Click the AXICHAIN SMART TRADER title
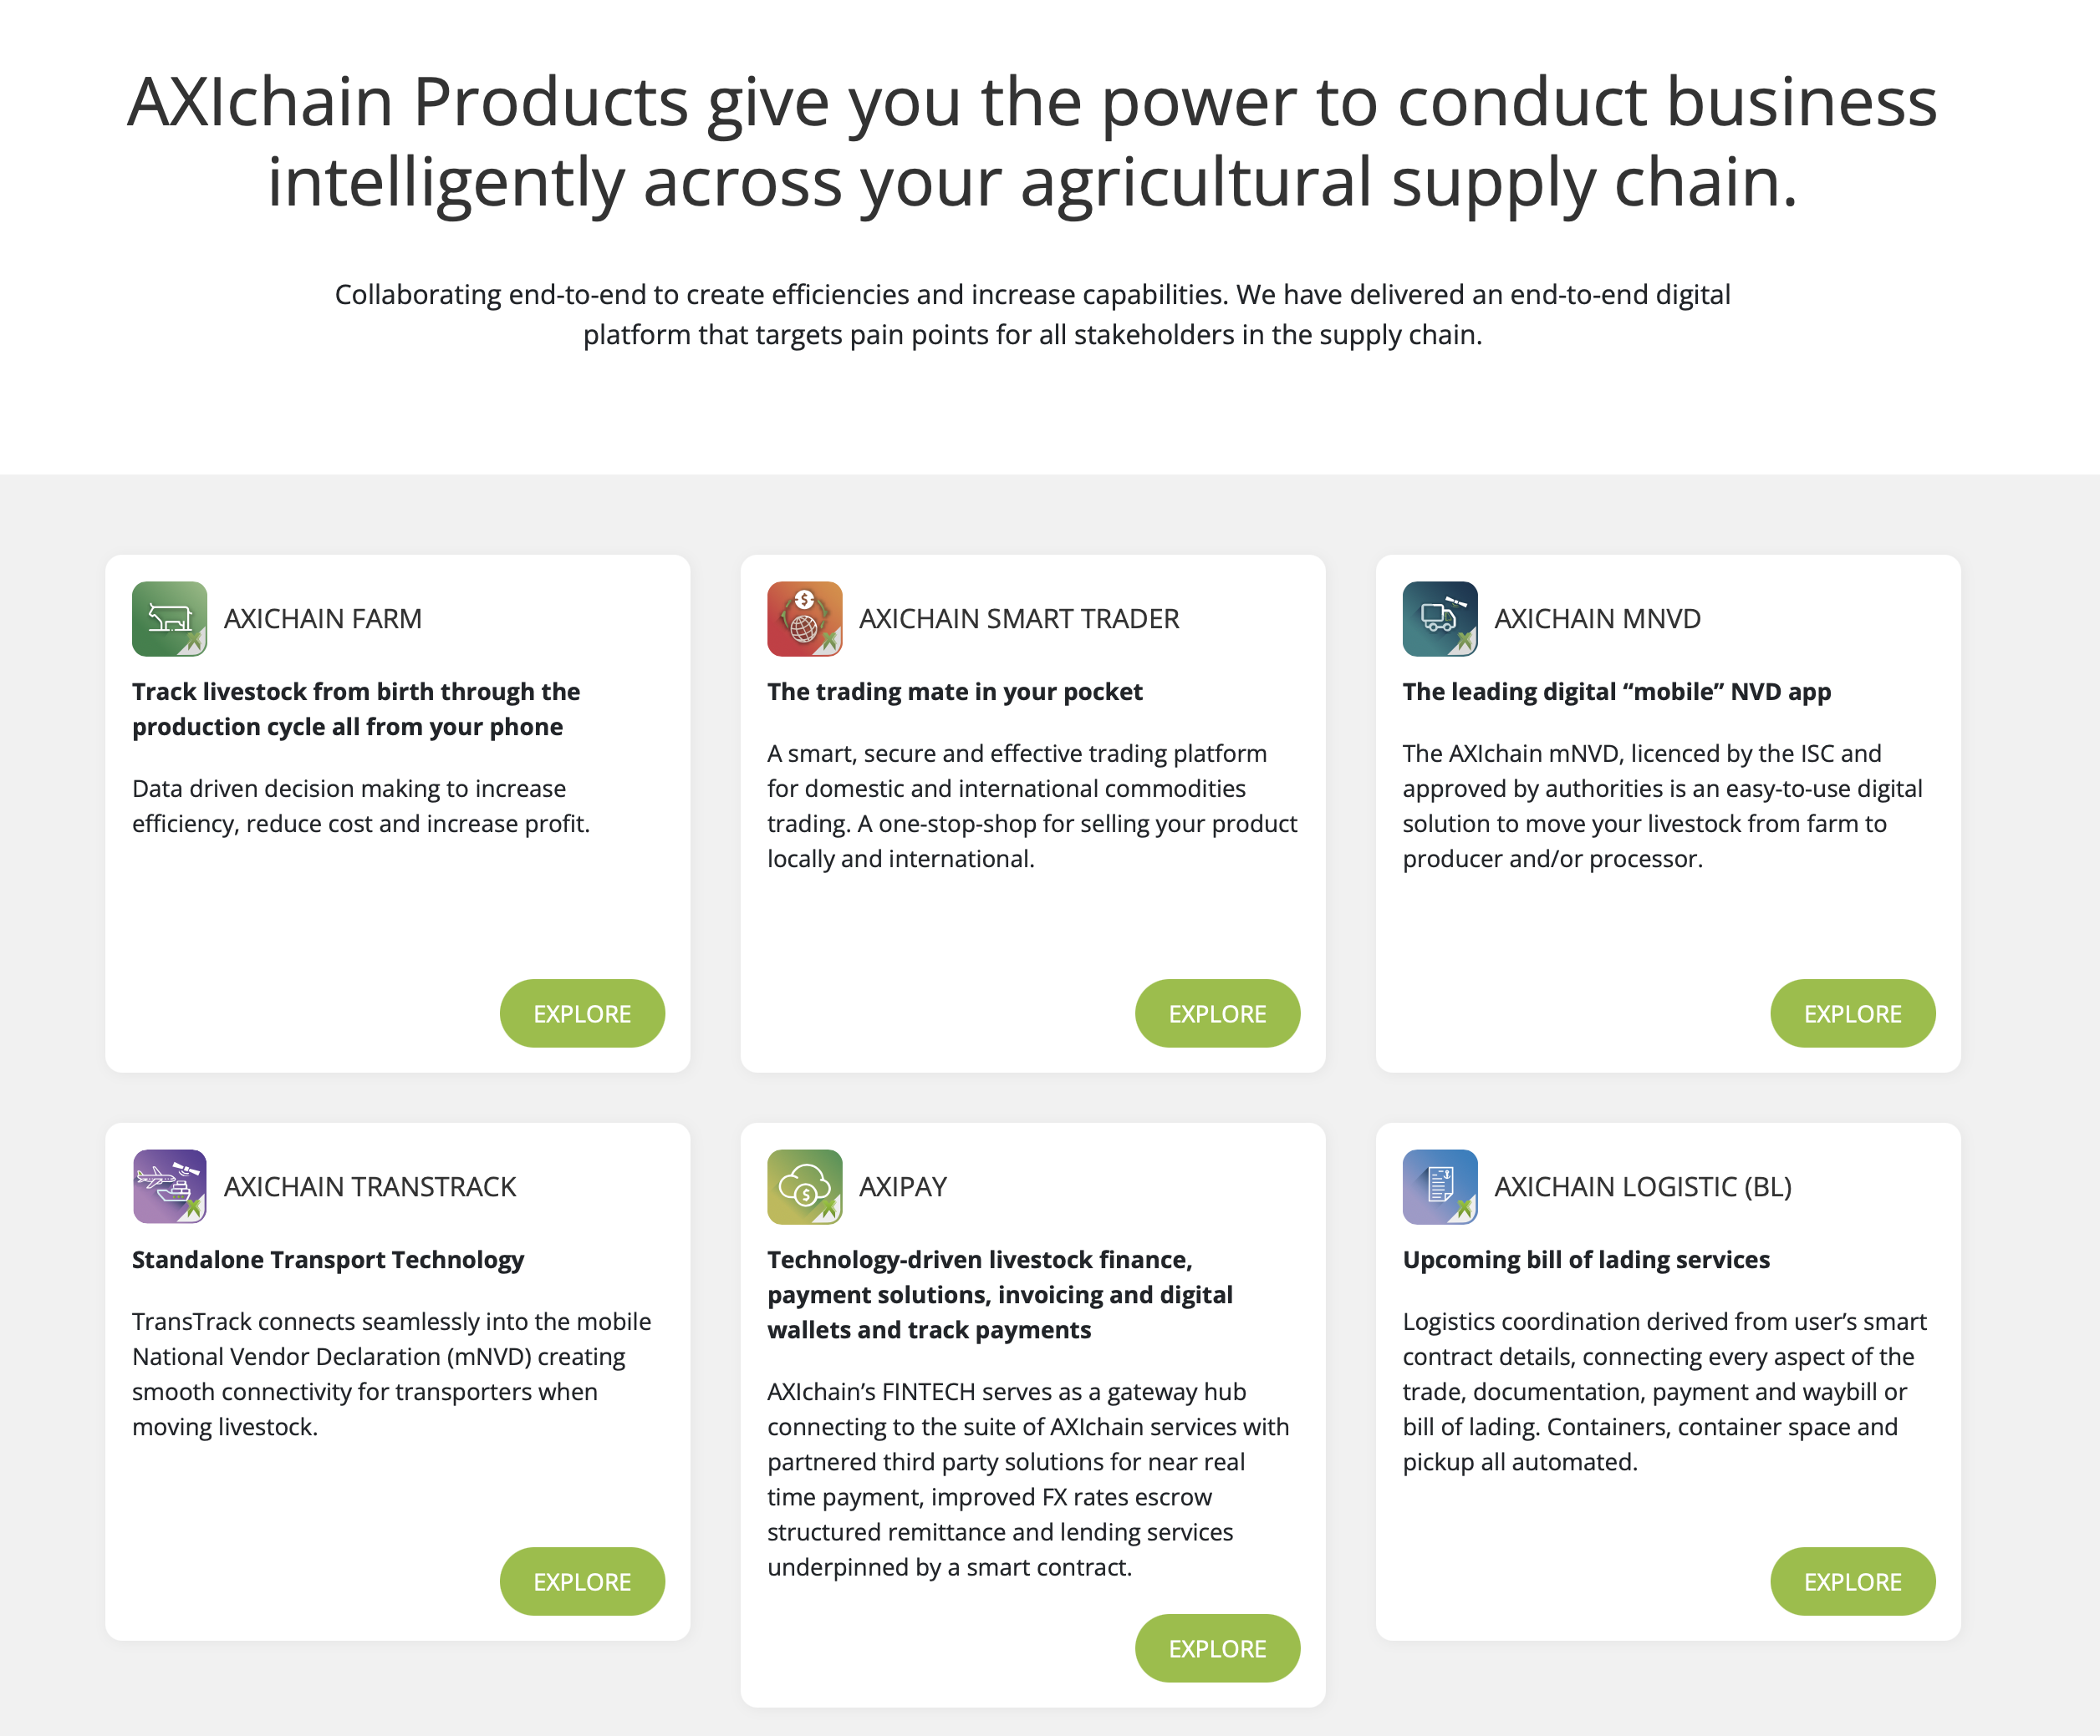Viewport: 2100px width, 1736px height. pyautogui.click(x=1019, y=619)
